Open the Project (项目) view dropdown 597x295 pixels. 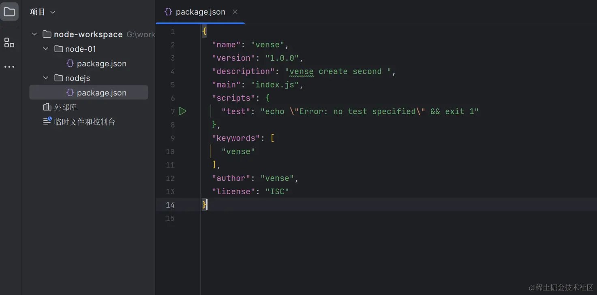pos(42,12)
